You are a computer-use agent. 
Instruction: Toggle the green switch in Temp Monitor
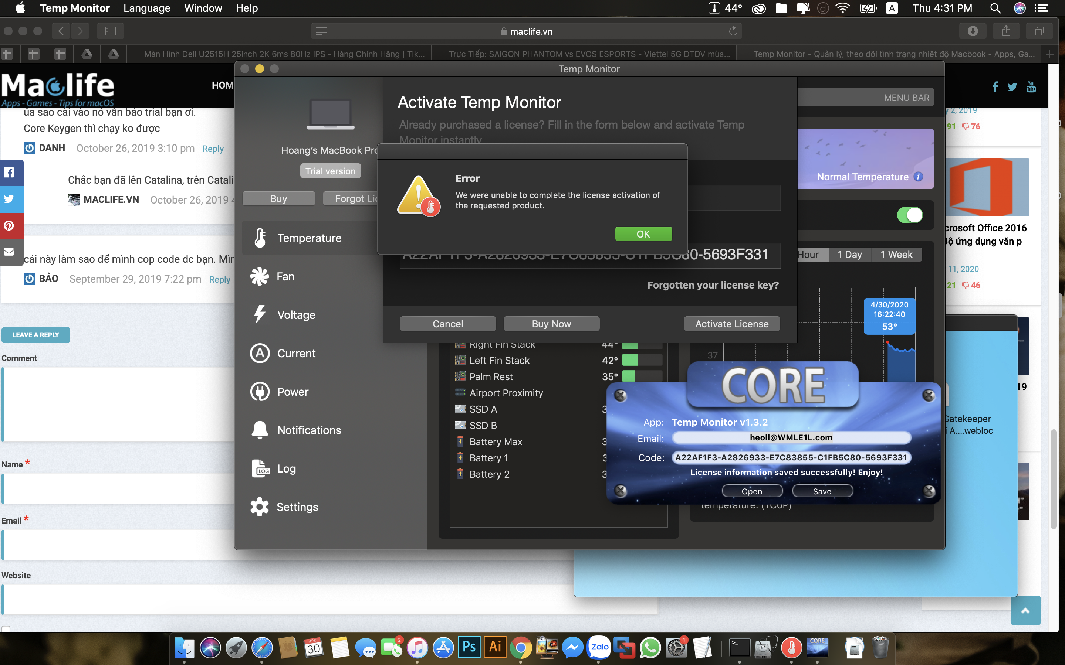click(910, 215)
